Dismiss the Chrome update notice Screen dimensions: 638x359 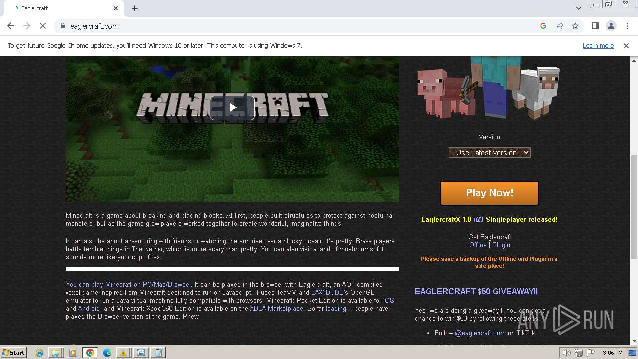pyautogui.click(x=626, y=45)
